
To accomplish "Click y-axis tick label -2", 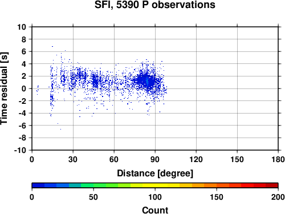I will (x=22, y=101).
